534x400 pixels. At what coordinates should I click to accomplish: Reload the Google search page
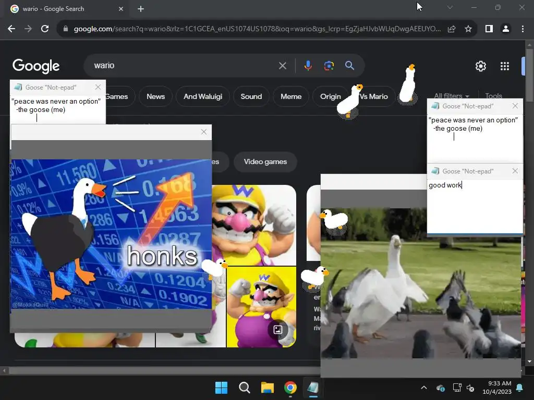(45, 29)
